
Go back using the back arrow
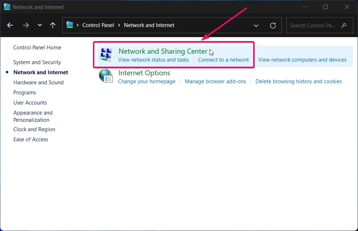(10, 25)
